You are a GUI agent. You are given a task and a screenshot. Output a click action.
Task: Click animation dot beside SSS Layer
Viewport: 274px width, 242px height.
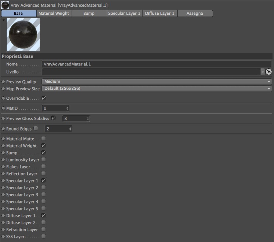coord(3,237)
